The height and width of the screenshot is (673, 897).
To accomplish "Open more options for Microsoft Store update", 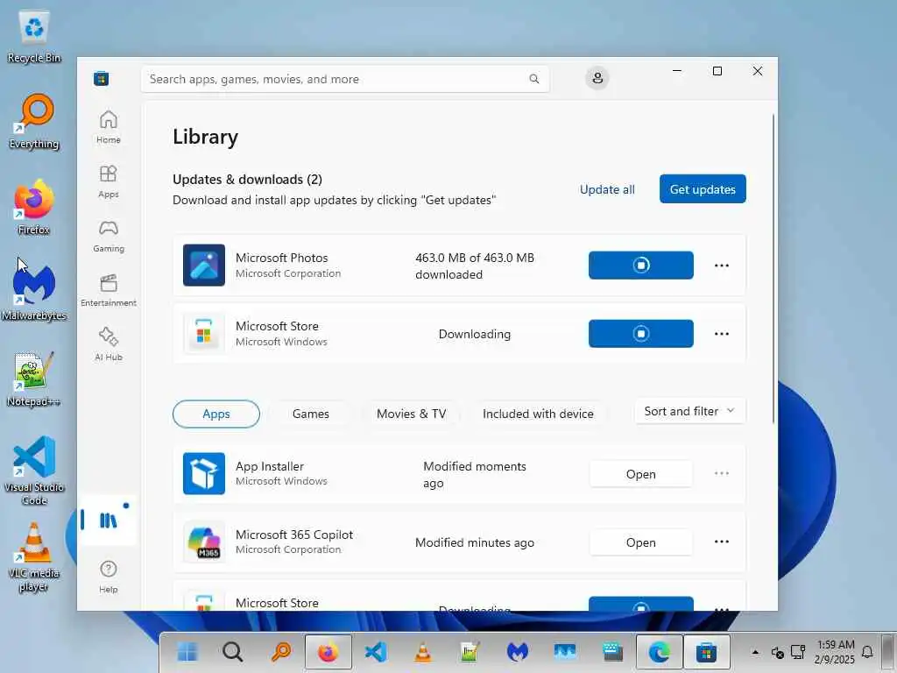I will (x=722, y=334).
